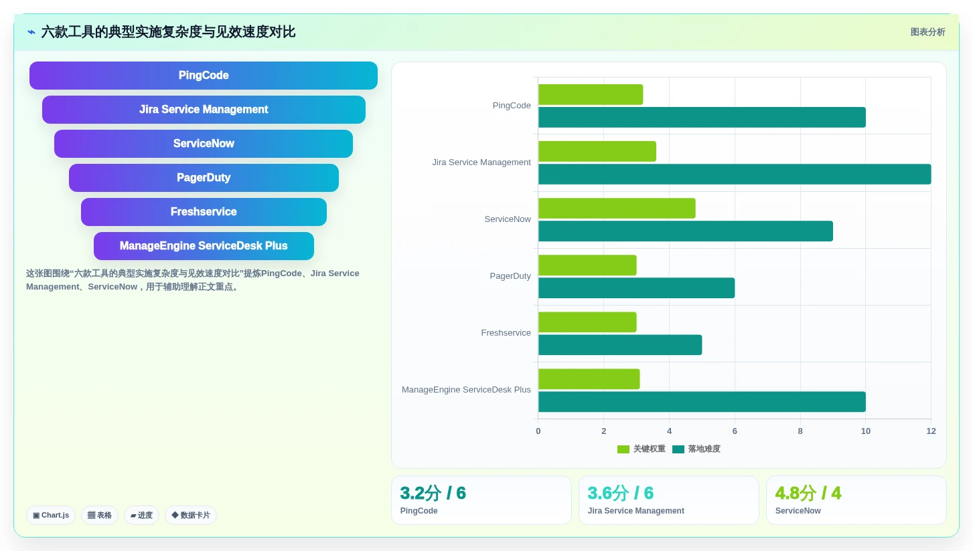973x551 pixels.
Task: Click the Chart.js tag chip
Action: click(x=51, y=516)
